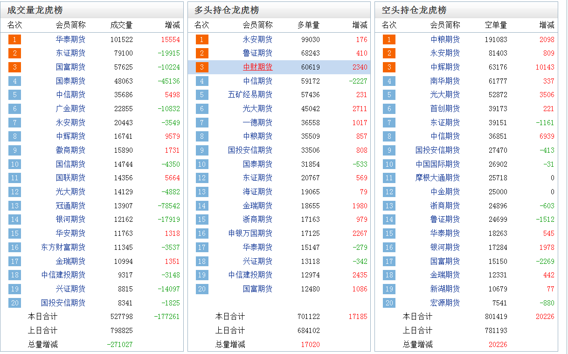Open the 新湖期货 member link
568x354 pixels.
pyautogui.click(x=445, y=289)
